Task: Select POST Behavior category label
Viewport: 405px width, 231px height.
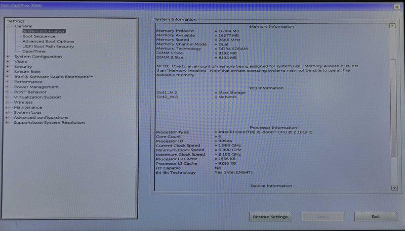Action: (x=30, y=92)
